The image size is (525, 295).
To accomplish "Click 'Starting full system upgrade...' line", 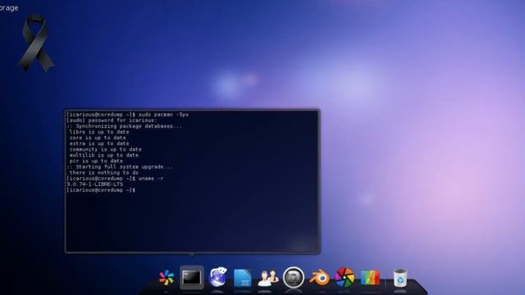I will [x=120, y=167].
